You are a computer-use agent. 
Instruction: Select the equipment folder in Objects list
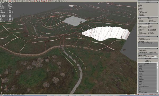point(142,83)
